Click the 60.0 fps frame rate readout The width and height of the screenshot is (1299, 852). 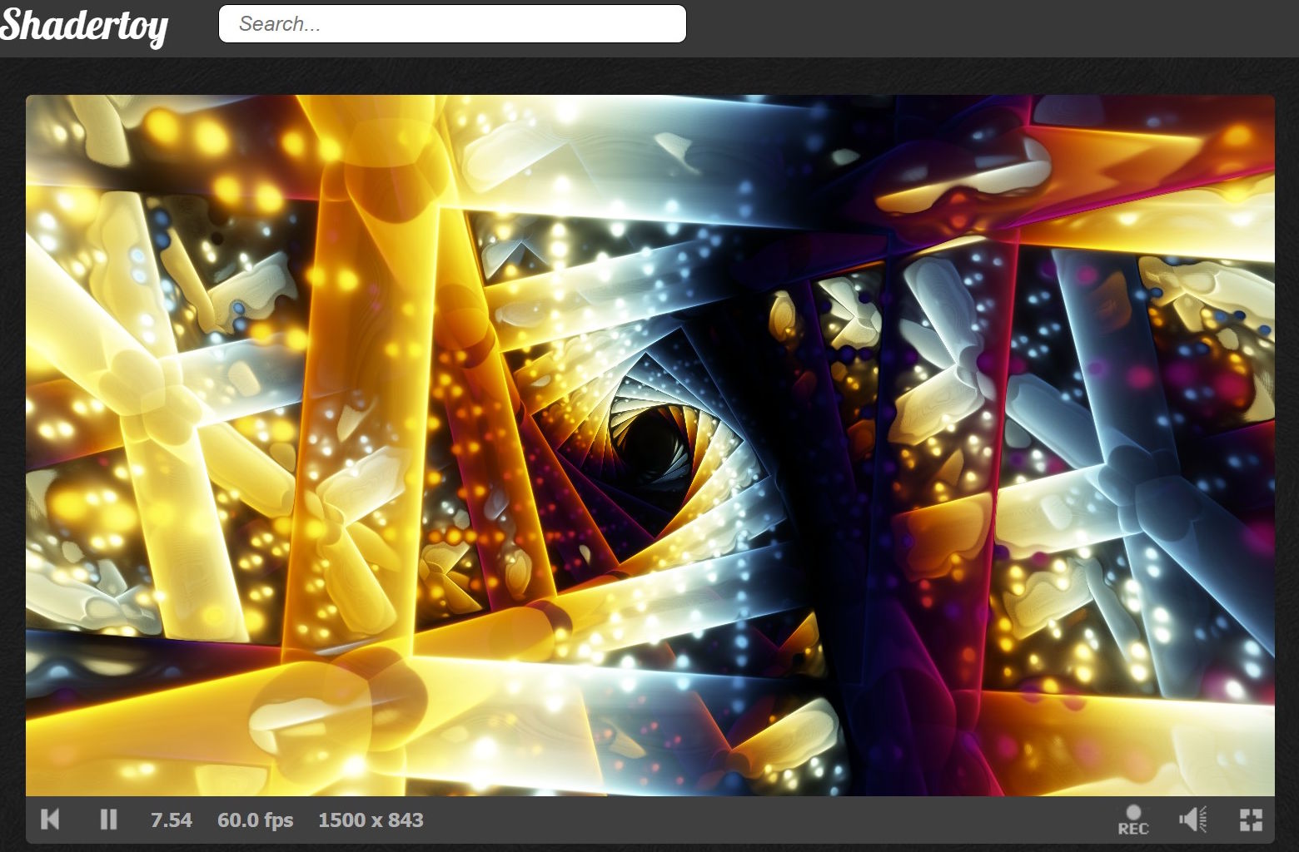[x=256, y=820]
